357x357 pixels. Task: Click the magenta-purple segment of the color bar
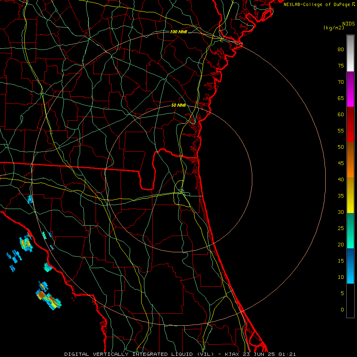350,89
